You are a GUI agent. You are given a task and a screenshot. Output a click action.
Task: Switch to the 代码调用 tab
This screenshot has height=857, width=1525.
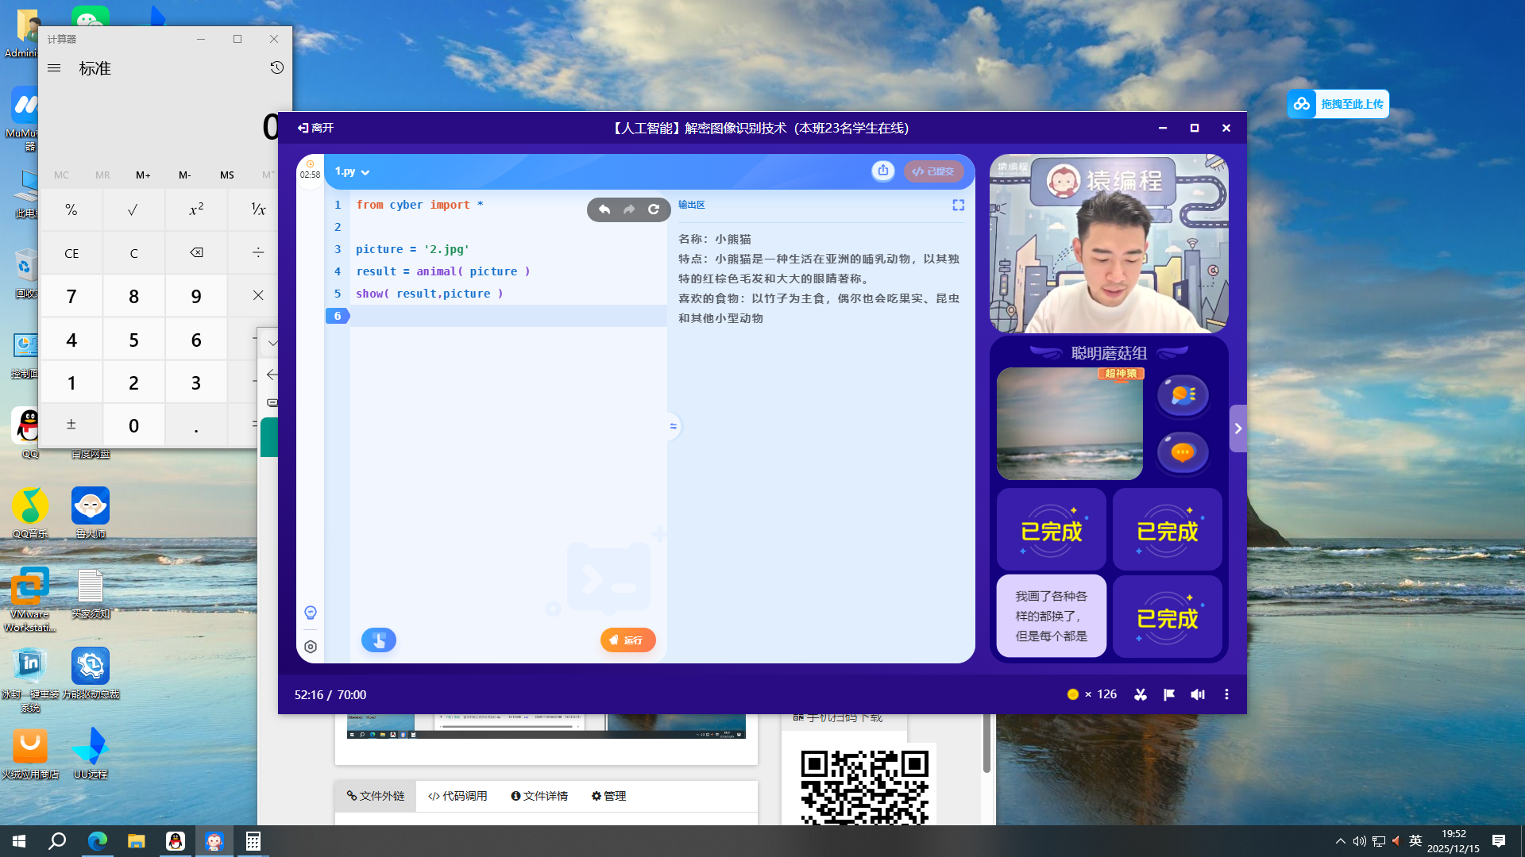(457, 796)
